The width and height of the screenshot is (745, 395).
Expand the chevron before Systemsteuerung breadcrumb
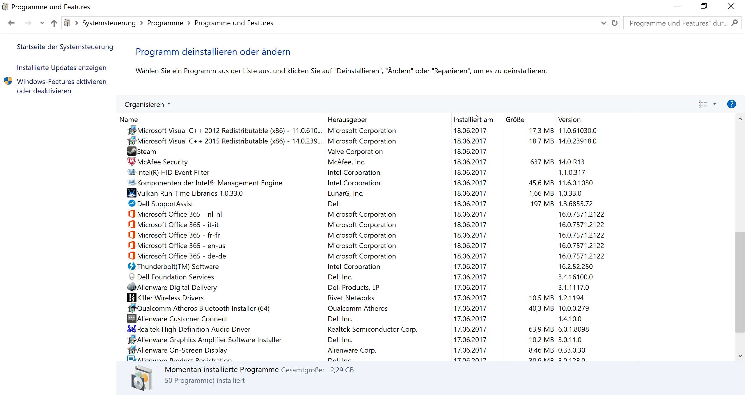coord(77,23)
